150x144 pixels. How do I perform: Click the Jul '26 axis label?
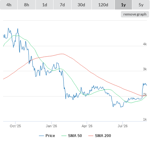point(122,126)
